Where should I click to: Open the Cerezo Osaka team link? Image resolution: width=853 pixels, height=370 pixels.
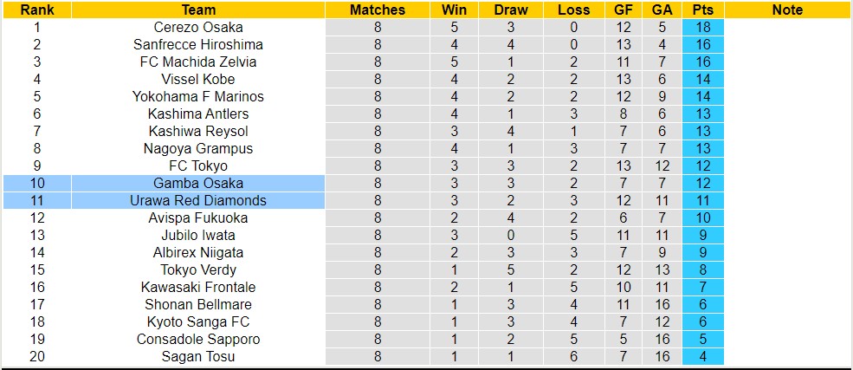198,27
